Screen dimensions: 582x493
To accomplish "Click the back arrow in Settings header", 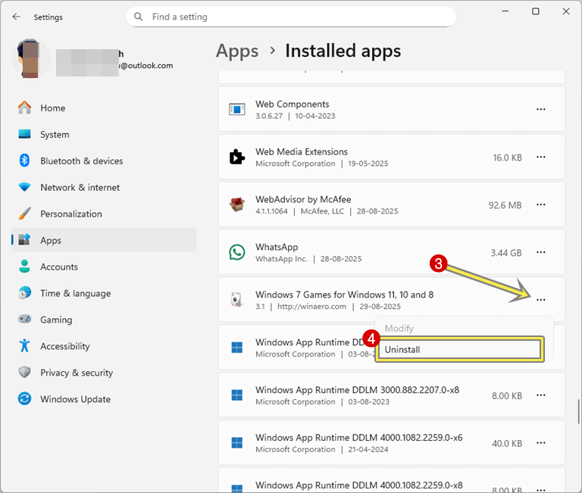I will [x=17, y=17].
